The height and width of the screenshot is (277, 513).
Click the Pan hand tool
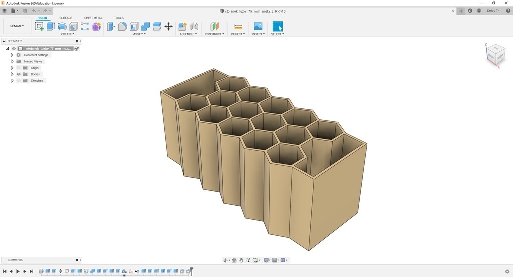[241, 260]
